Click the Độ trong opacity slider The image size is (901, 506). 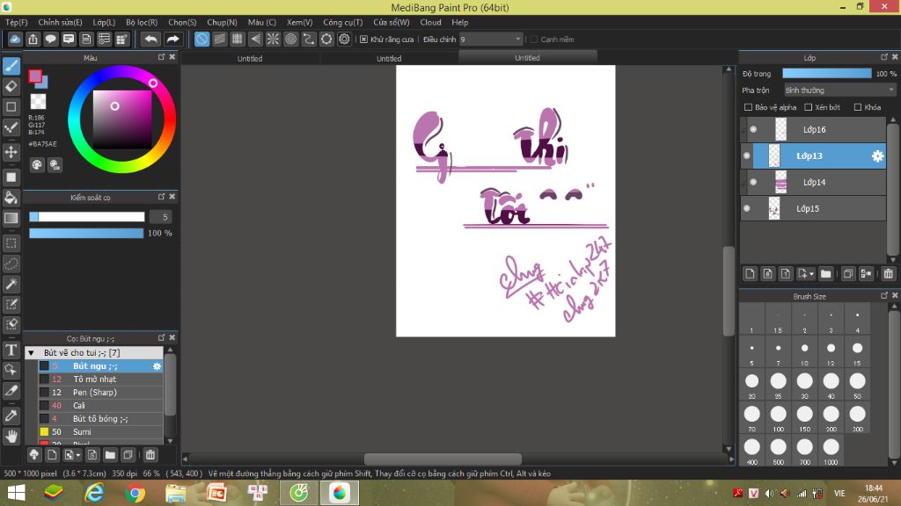click(x=827, y=74)
